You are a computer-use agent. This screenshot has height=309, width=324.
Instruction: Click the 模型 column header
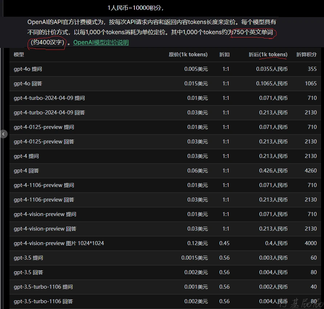click(x=19, y=54)
